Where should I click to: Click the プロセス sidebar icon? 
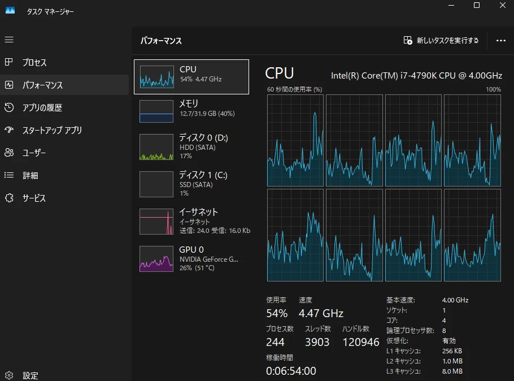click(9, 62)
